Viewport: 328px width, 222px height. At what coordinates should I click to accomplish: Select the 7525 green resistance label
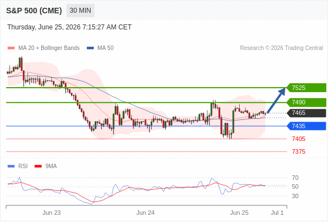pos(306,88)
